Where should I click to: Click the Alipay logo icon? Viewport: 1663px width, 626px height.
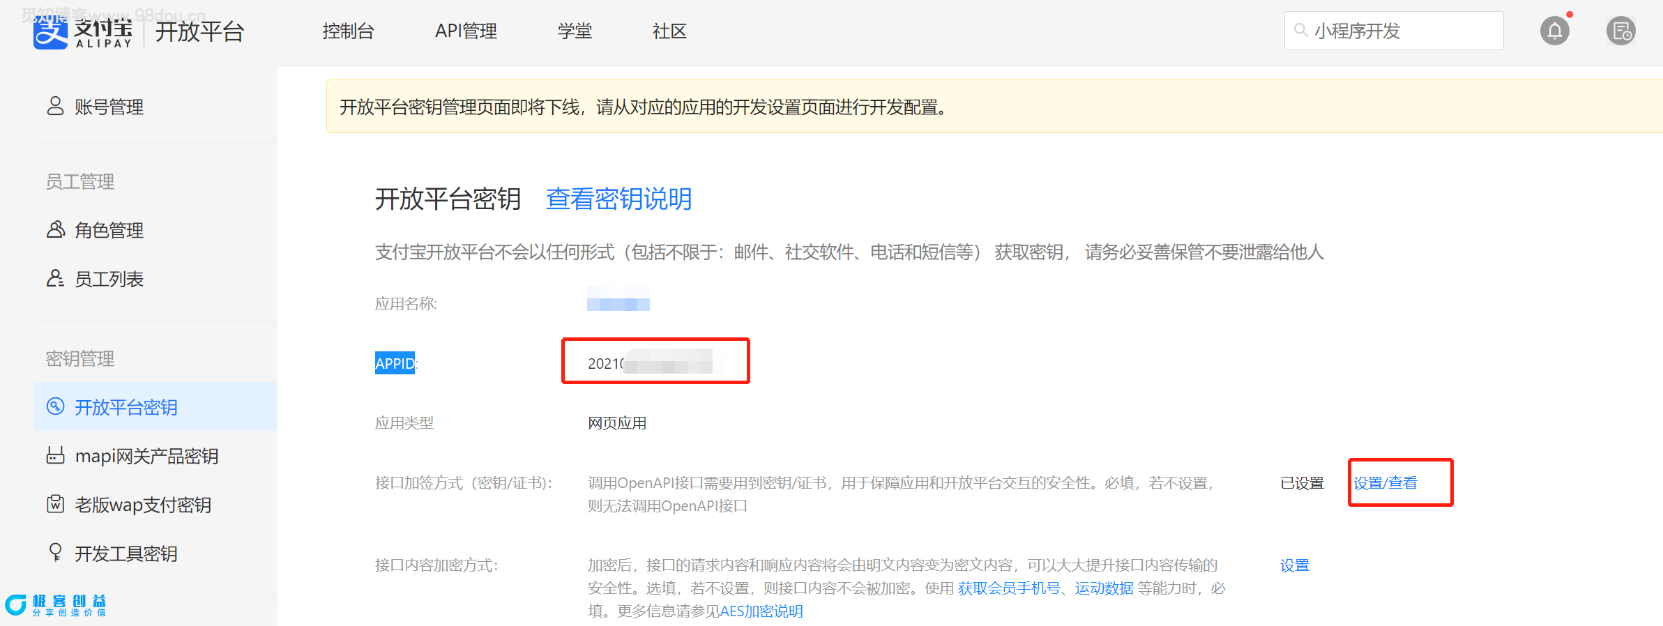[51, 32]
